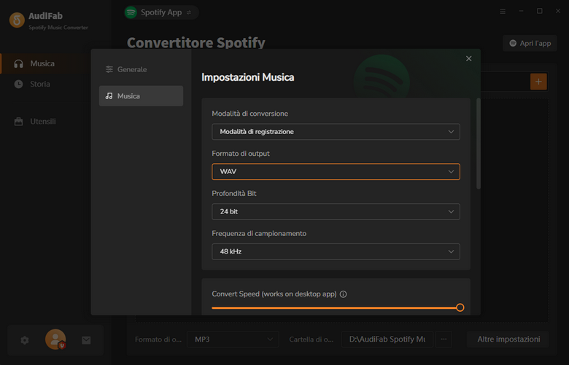Click the toolbox icon beside Utensili
This screenshot has height=365, width=569.
pos(18,122)
